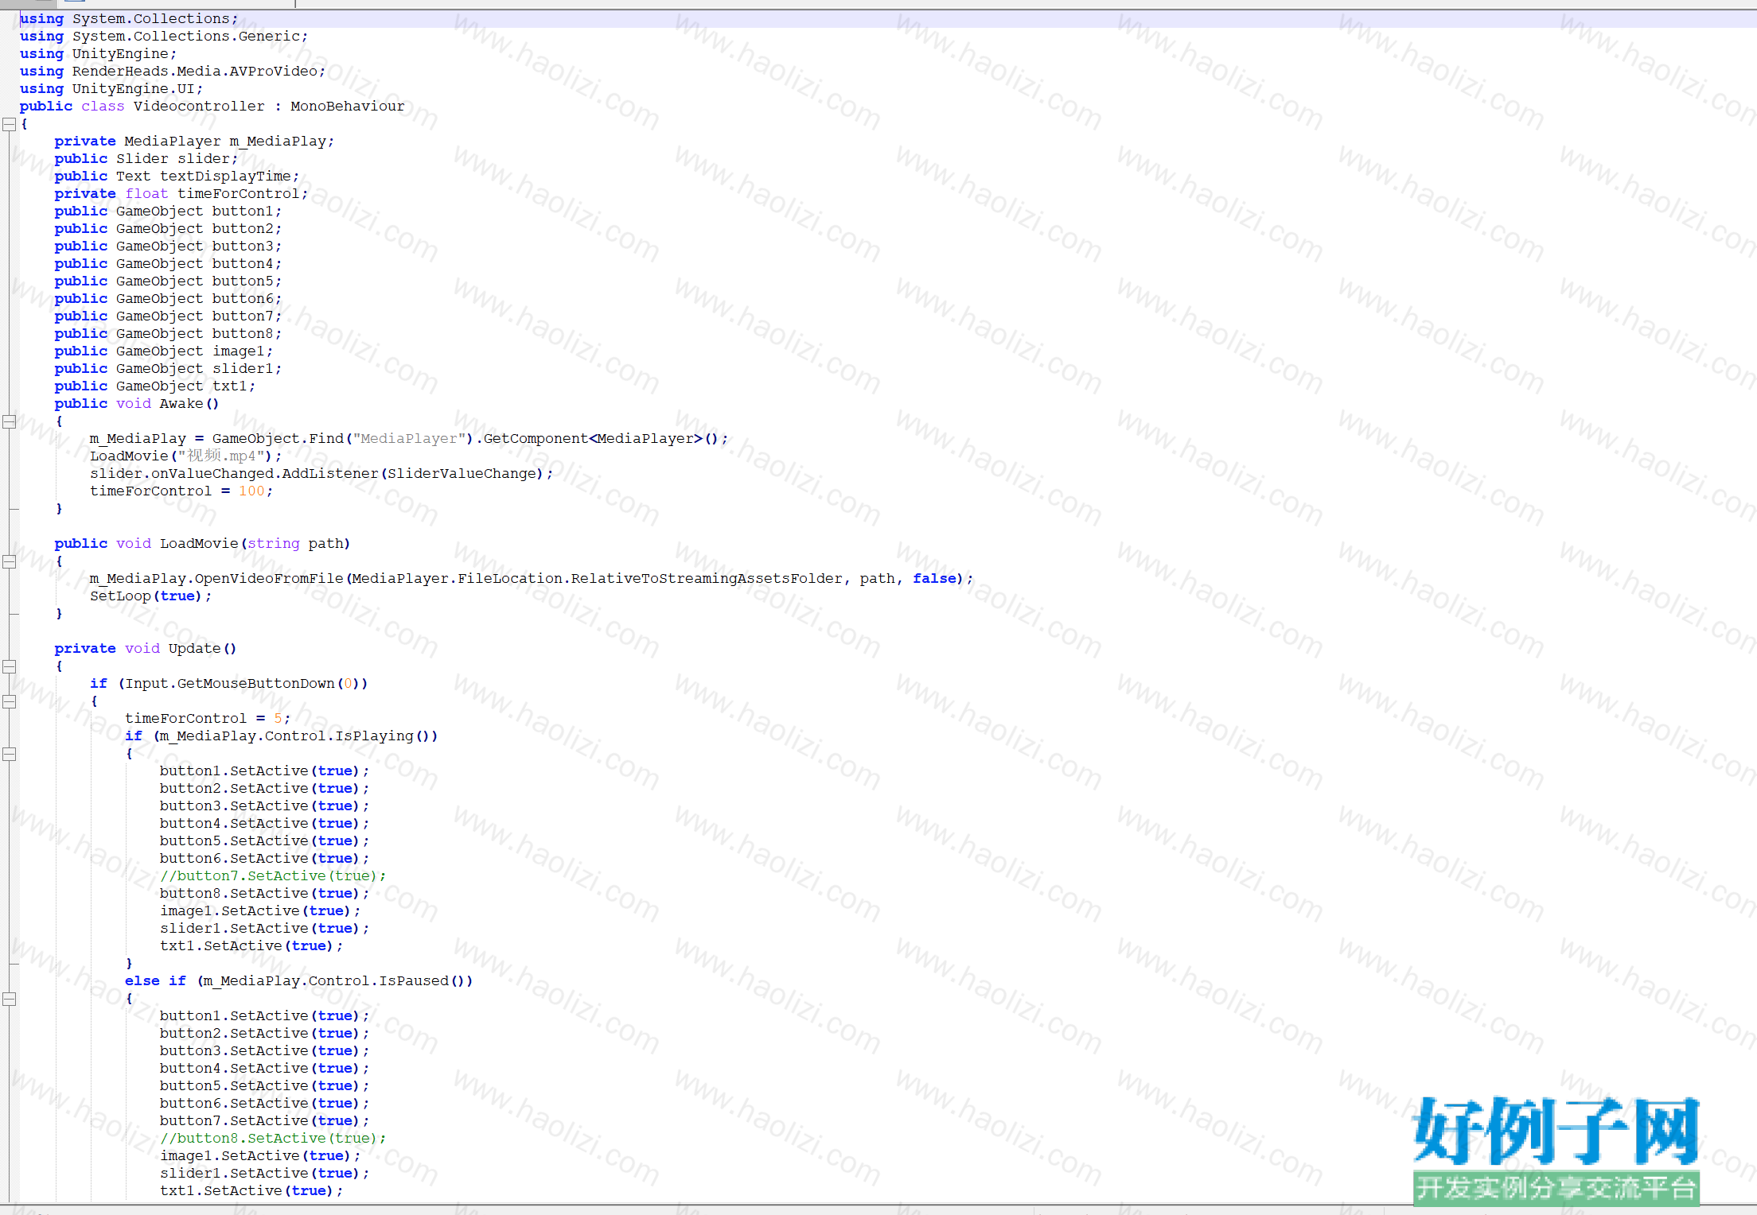
Task: Click the method signature "public void Awake()"
Action: click(x=137, y=404)
